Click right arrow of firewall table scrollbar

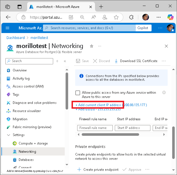pos(164,134)
